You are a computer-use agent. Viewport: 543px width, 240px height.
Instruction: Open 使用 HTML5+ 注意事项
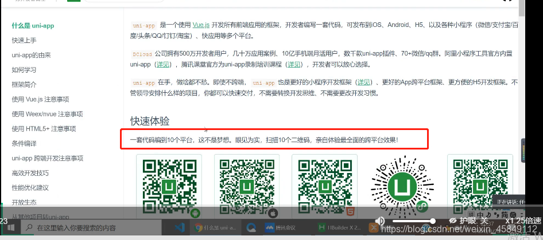tap(44, 129)
